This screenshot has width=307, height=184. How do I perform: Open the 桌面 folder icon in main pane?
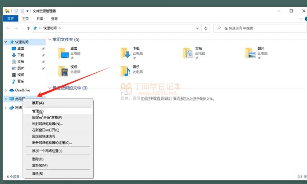pos(64,53)
